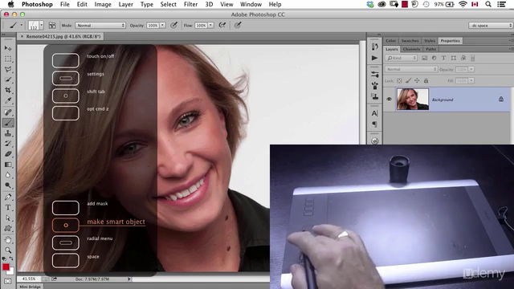The width and height of the screenshot is (514, 289).
Task: Select the Gradient tool
Action: tap(8, 165)
